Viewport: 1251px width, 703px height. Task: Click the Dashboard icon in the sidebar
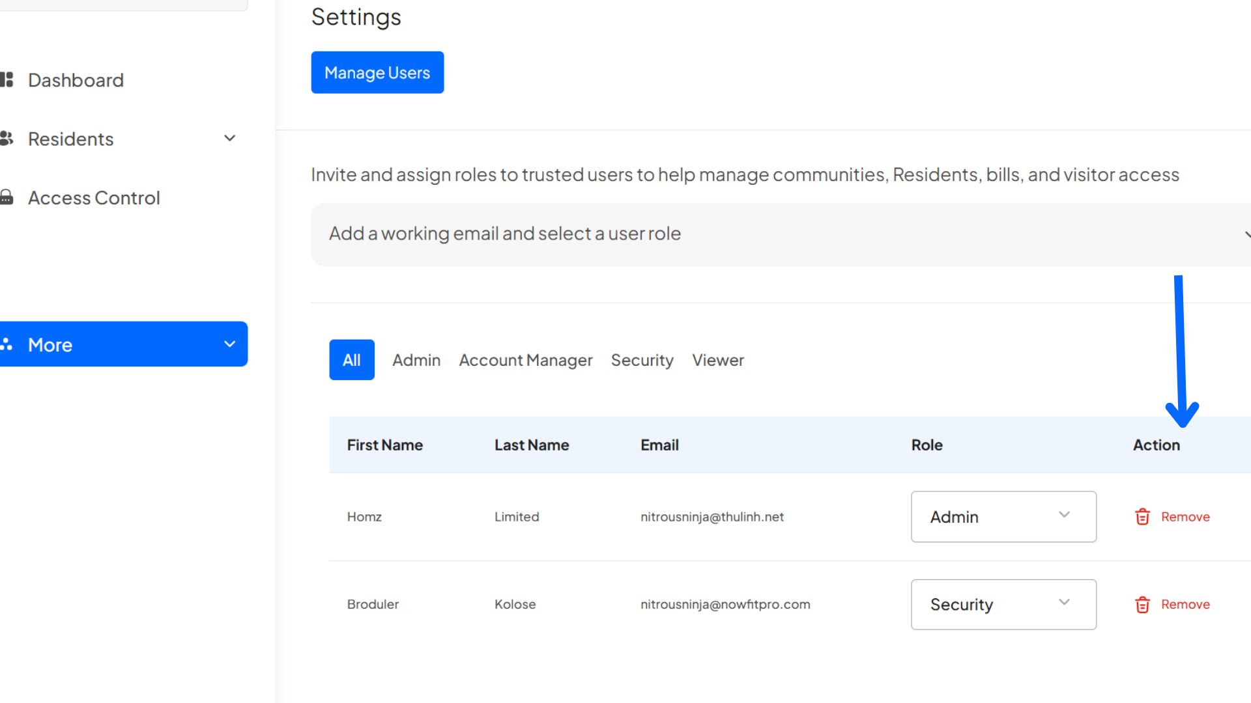point(8,79)
